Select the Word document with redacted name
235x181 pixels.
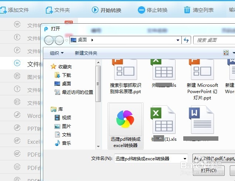click(201, 123)
